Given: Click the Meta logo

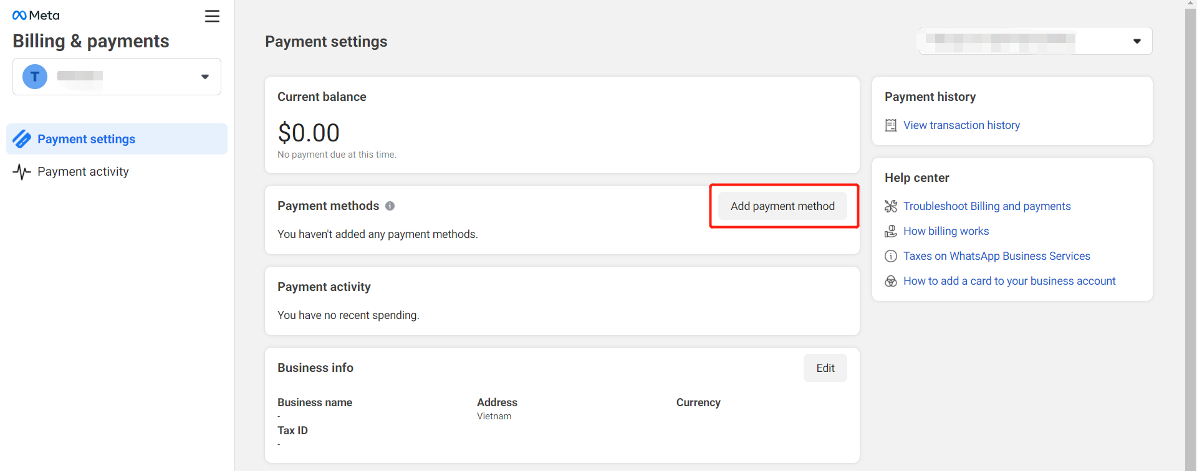Looking at the screenshot, I should coord(36,16).
